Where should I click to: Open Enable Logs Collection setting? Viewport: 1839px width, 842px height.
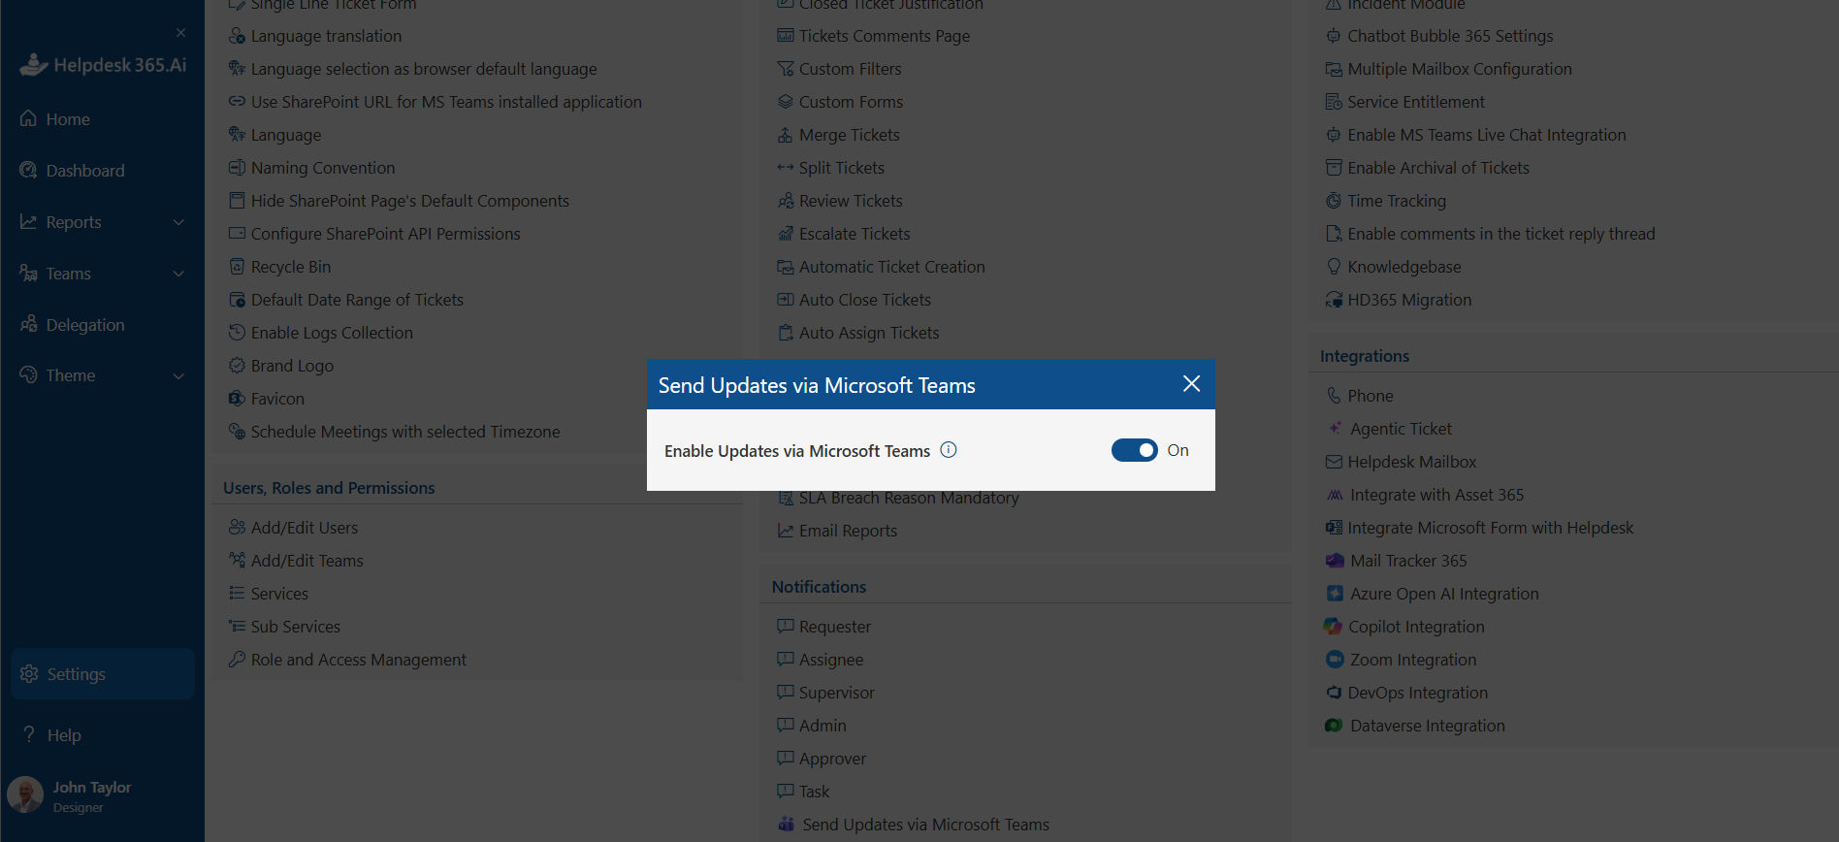(x=332, y=333)
